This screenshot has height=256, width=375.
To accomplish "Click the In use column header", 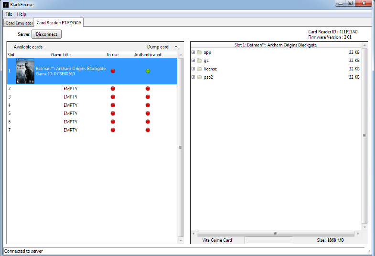I will point(113,55).
